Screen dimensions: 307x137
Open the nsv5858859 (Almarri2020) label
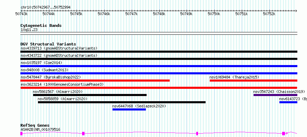click(x=63, y=99)
